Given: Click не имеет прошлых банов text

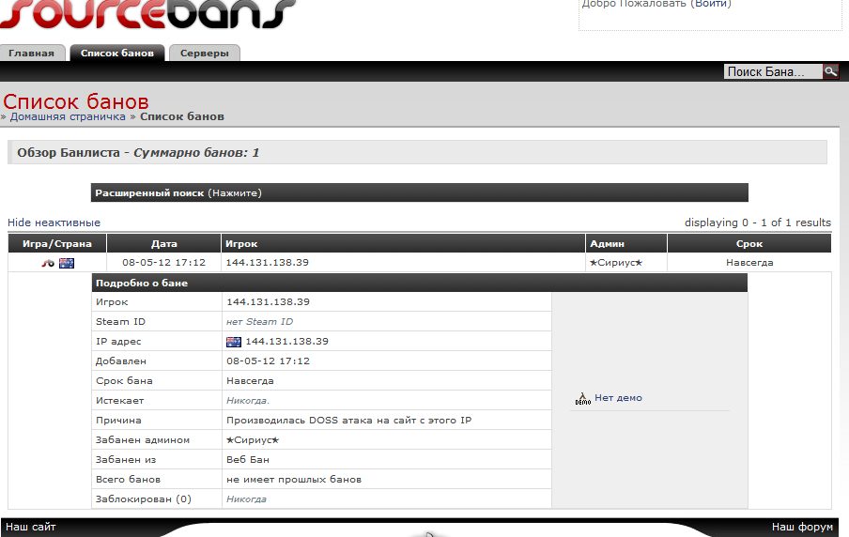Looking at the screenshot, I should [x=294, y=480].
